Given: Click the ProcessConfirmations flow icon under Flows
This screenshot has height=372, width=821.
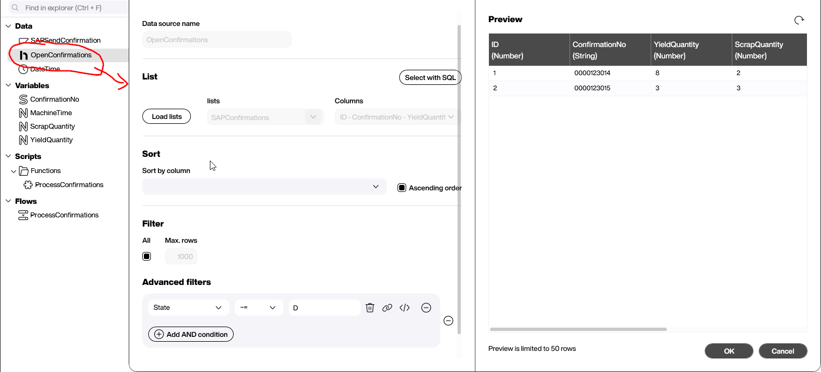Looking at the screenshot, I should [23, 215].
